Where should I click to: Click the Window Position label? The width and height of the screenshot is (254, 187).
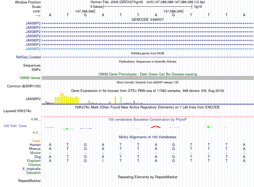tap(28, 2)
